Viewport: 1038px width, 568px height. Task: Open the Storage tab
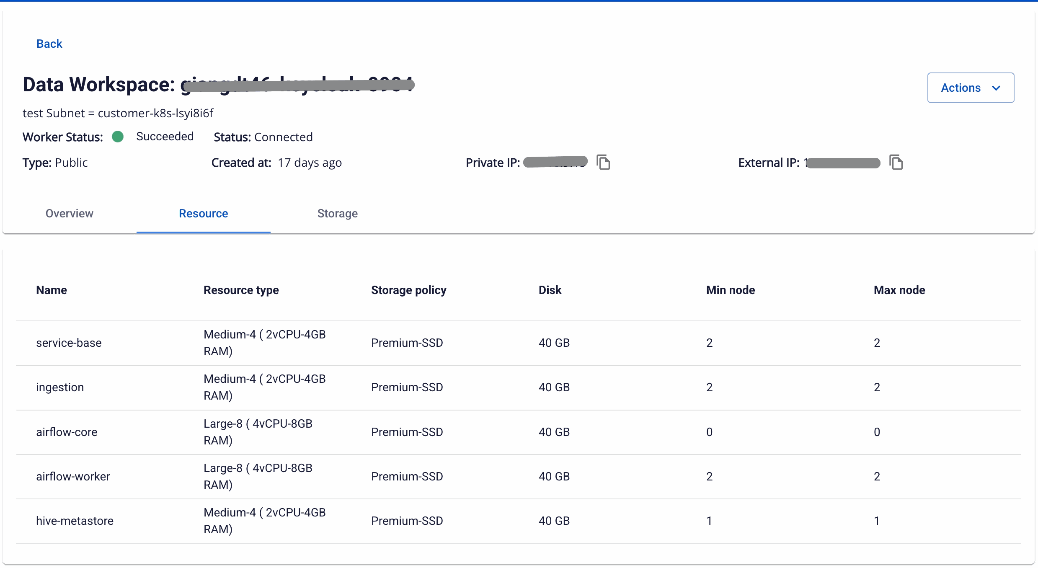click(x=338, y=213)
